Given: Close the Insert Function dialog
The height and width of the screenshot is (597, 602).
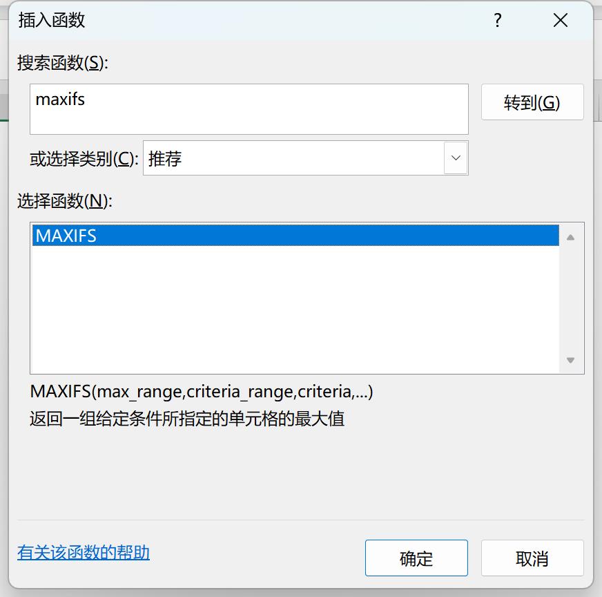Looking at the screenshot, I should [560, 20].
